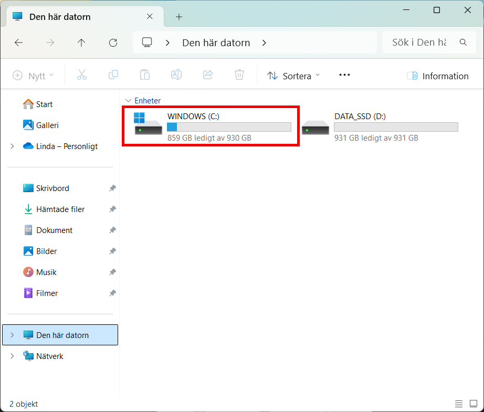Open Galleri in the navigation pane

pyautogui.click(x=41, y=125)
